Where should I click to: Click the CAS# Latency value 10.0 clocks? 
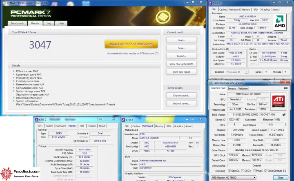coord(85,157)
